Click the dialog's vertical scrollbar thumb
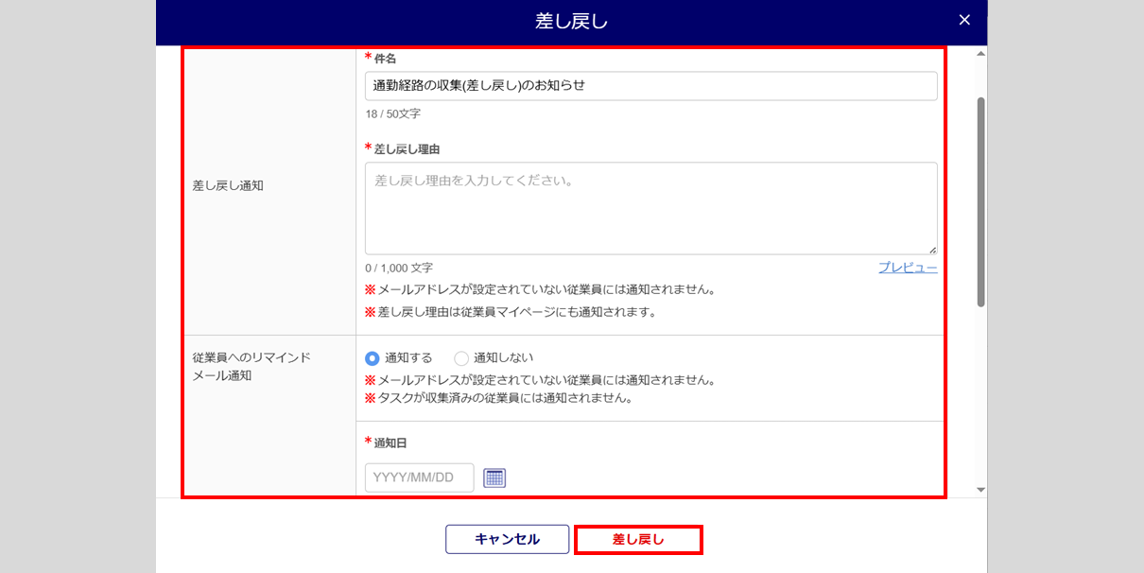The height and width of the screenshot is (573, 1144). (x=980, y=200)
